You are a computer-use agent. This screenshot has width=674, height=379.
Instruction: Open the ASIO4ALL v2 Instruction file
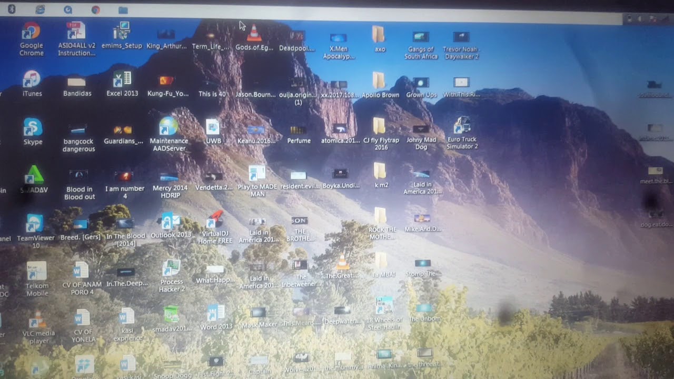(x=77, y=39)
